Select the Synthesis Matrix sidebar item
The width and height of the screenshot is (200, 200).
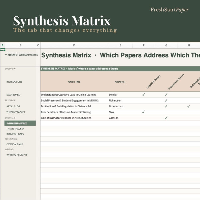click(x=20, y=123)
